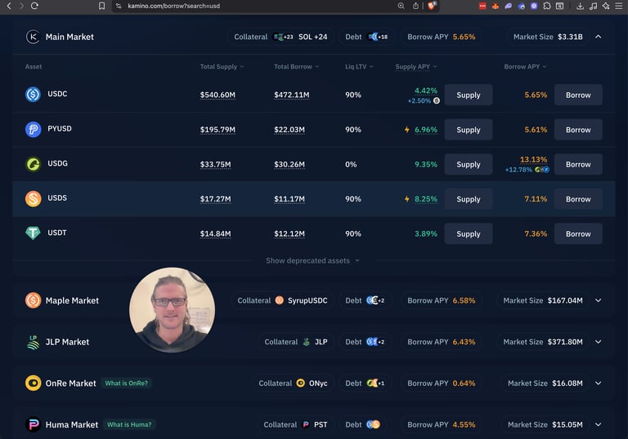This screenshot has height=439, width=628.
Task: Click the USDS token icon
Action: pyautogui.click(x=33, y=199)
